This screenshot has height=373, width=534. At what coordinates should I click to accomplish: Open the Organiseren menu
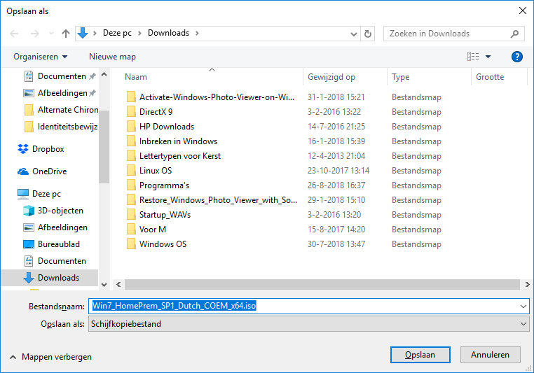(x=40, y=57)
